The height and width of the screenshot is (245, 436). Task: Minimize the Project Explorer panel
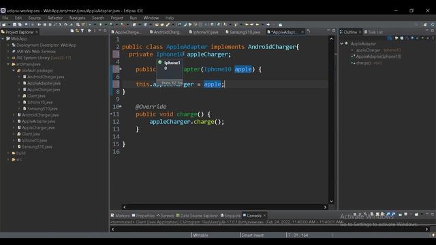coord(100,31)
